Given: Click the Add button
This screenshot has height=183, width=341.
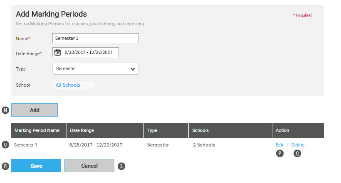Looking at the screenshot, I should 35,110.
